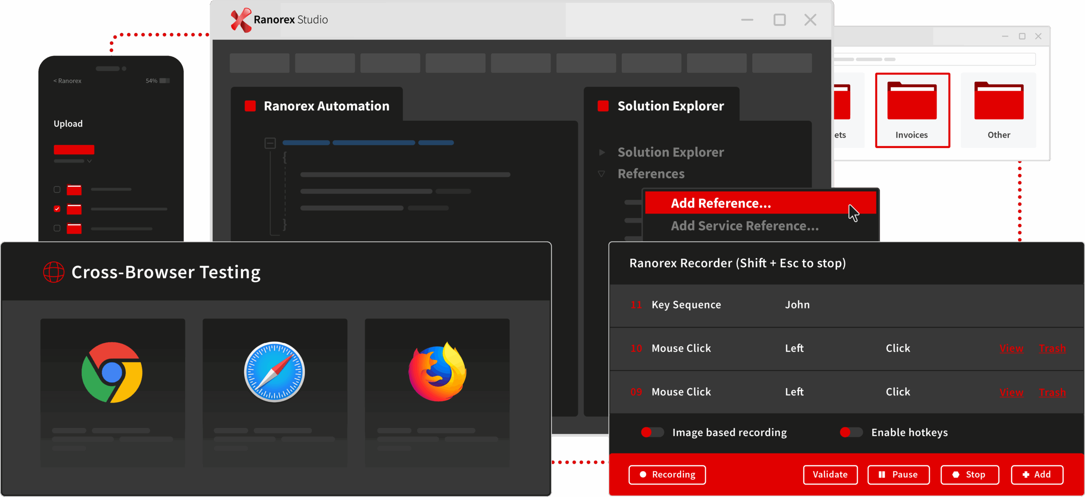The image size is (1085, 497).
Task: Open the Firefox browser tile
Action: [x=437, y=392]
